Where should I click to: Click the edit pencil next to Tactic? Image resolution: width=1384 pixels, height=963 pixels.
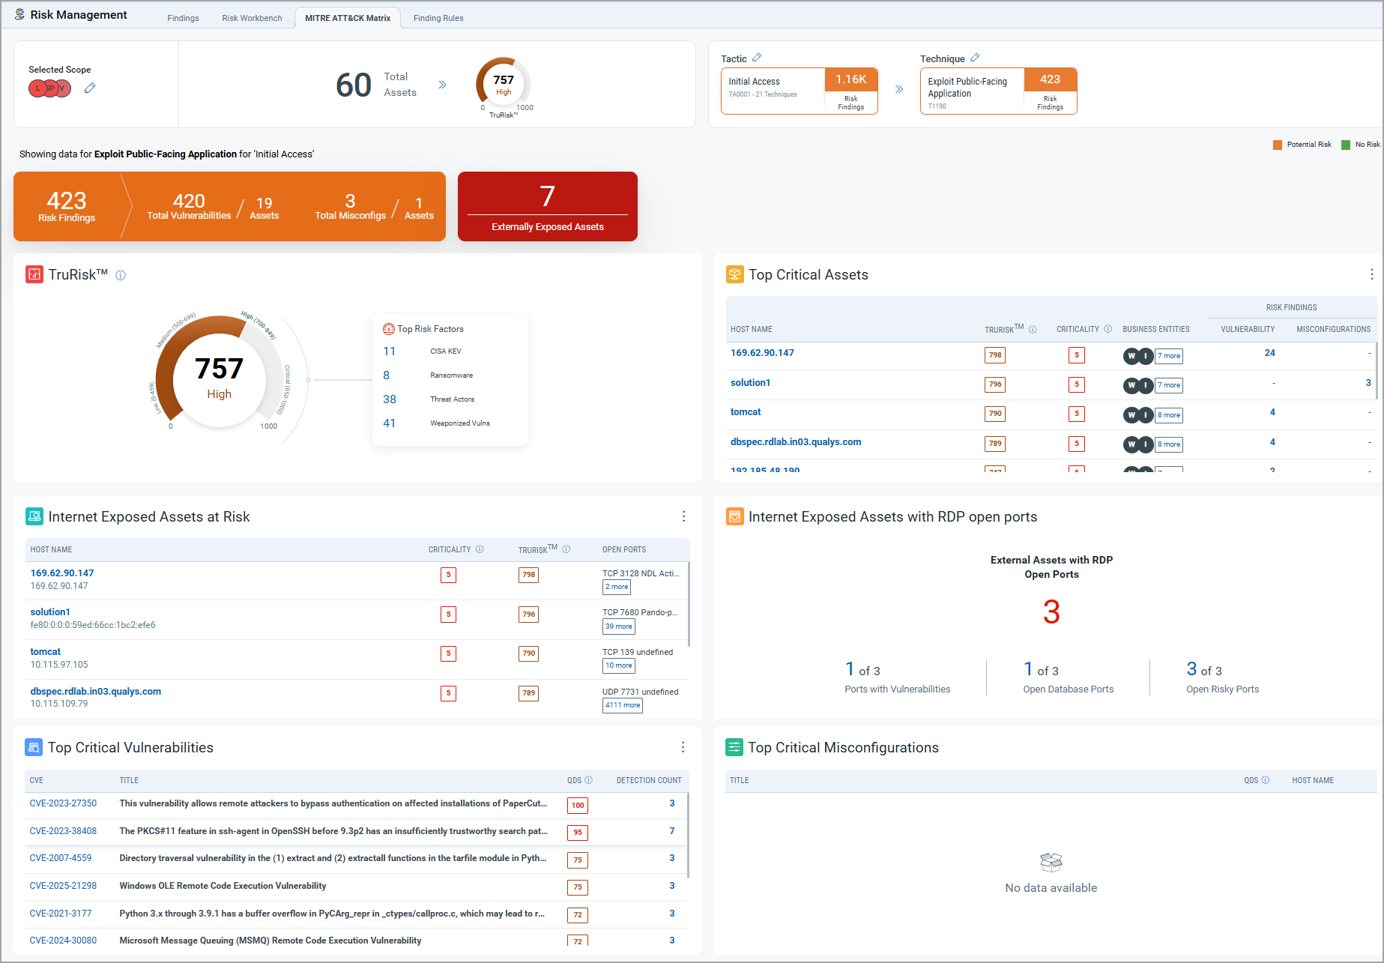757,58
